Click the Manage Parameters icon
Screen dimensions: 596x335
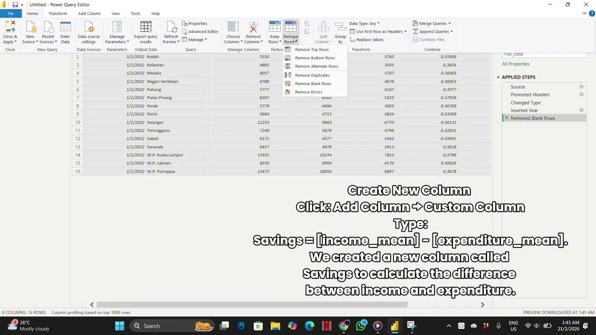(x=117, y=27)
